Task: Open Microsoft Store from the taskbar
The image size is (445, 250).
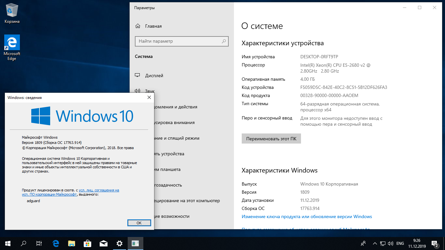Action: [x=88, y=243]
